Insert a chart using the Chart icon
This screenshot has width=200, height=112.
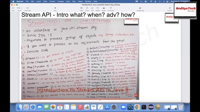point(87,9)
